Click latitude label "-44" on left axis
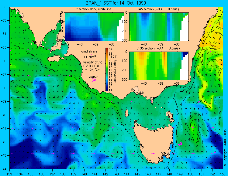This screenshot has width=228, height=176. pos(3,169)
